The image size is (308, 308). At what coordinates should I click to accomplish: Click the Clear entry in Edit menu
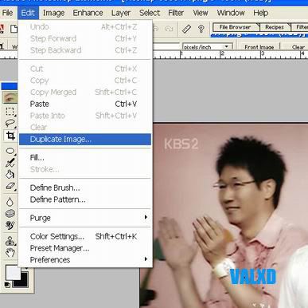point(85,127)
